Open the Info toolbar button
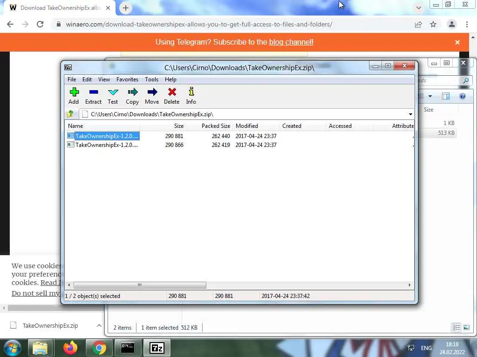 (x=191, y=96)
